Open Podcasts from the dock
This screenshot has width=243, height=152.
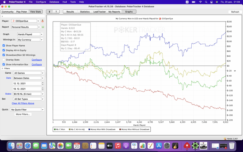(x=126, y=146)
